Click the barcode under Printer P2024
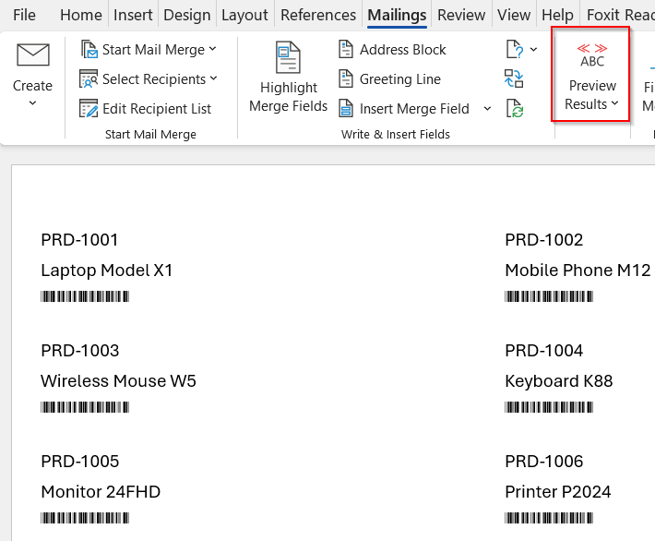 pos(549,518)
